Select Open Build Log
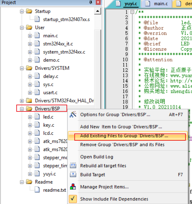This screenshot has height=204, width=192. coord(128,157)
